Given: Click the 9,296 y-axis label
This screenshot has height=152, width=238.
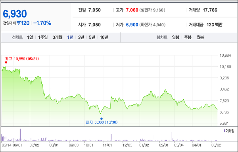Looking at the screenshot, I should click(224, 78).
